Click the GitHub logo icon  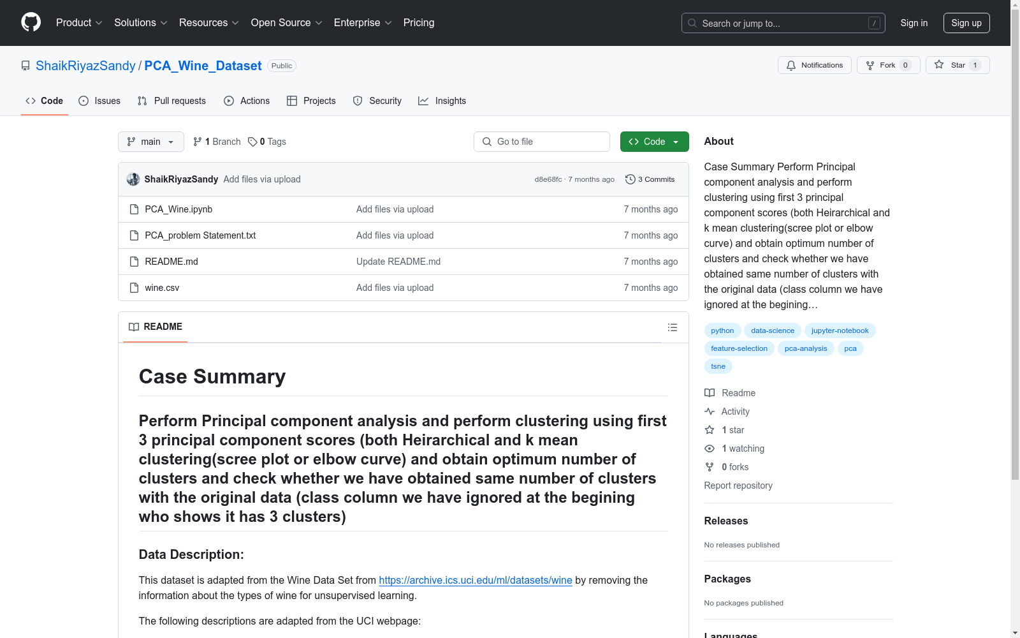31,22
